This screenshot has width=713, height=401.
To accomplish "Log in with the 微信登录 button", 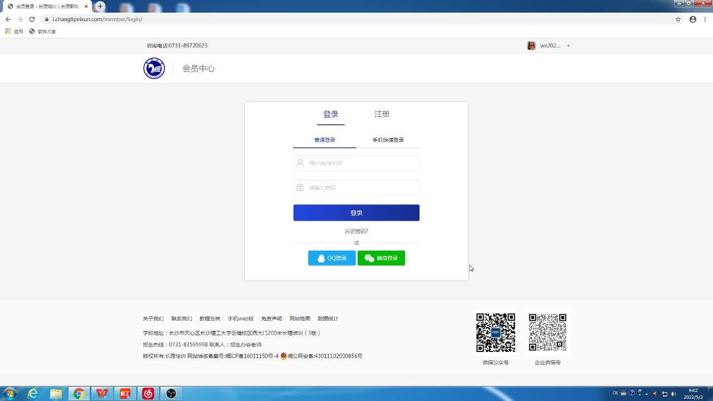I will pos(381,258).
